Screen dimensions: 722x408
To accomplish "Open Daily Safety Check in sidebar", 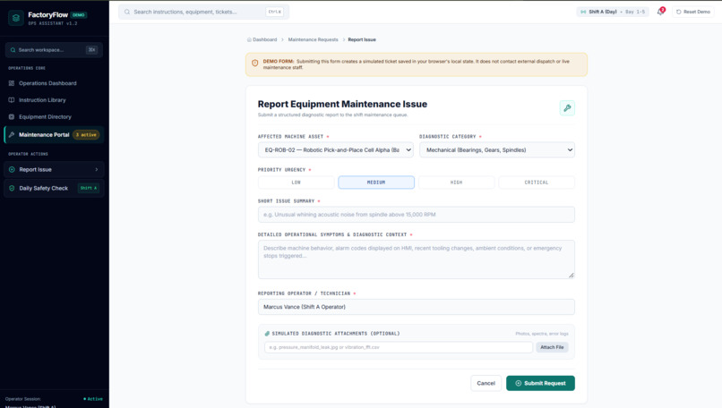I will [54, 188].
